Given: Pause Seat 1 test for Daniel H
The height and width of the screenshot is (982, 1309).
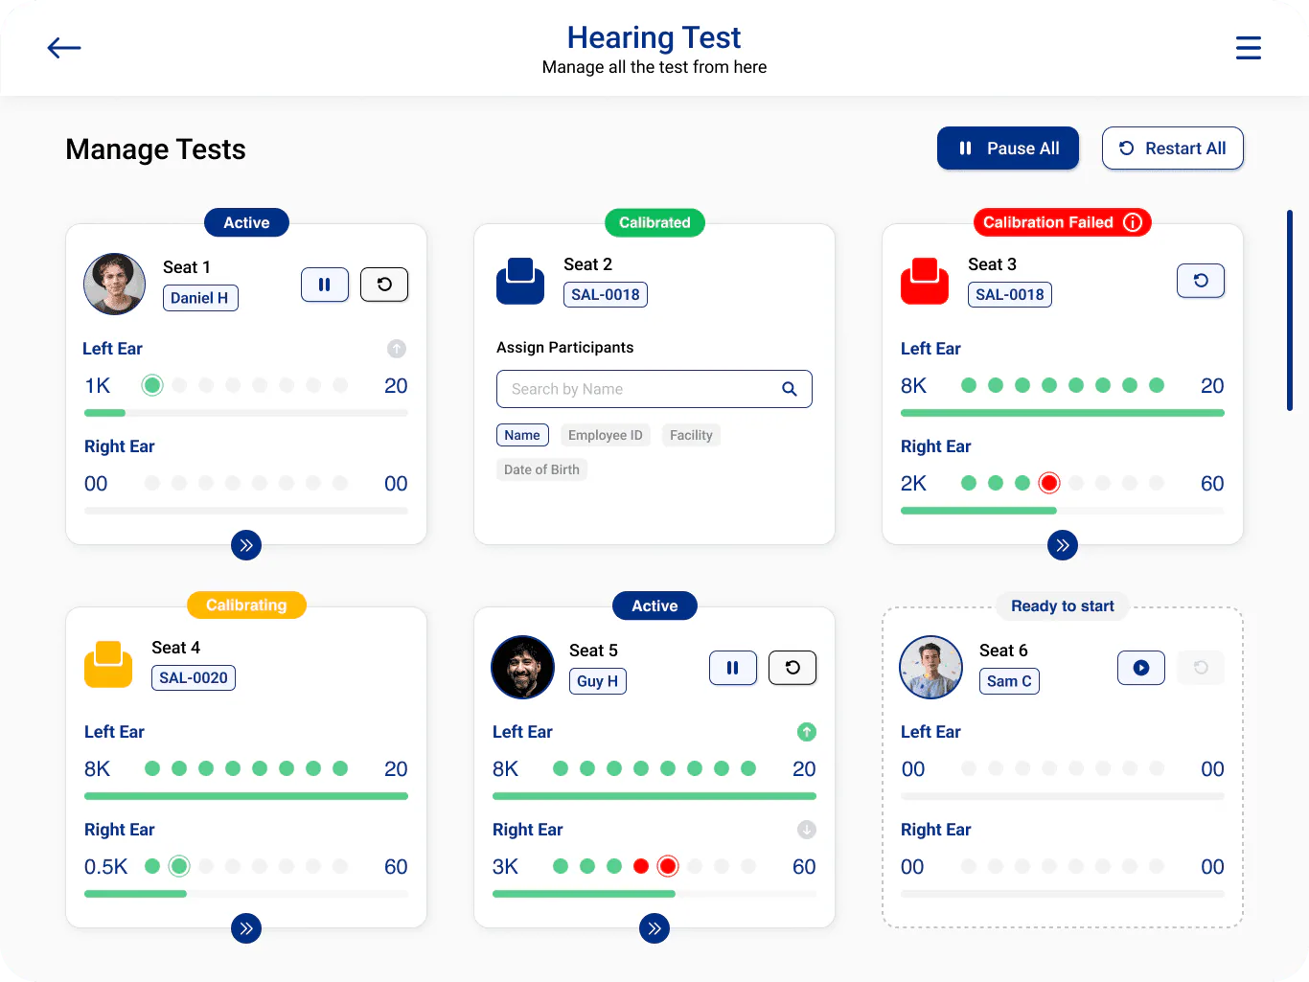Looking at the screenshot, I should point(325,285).
